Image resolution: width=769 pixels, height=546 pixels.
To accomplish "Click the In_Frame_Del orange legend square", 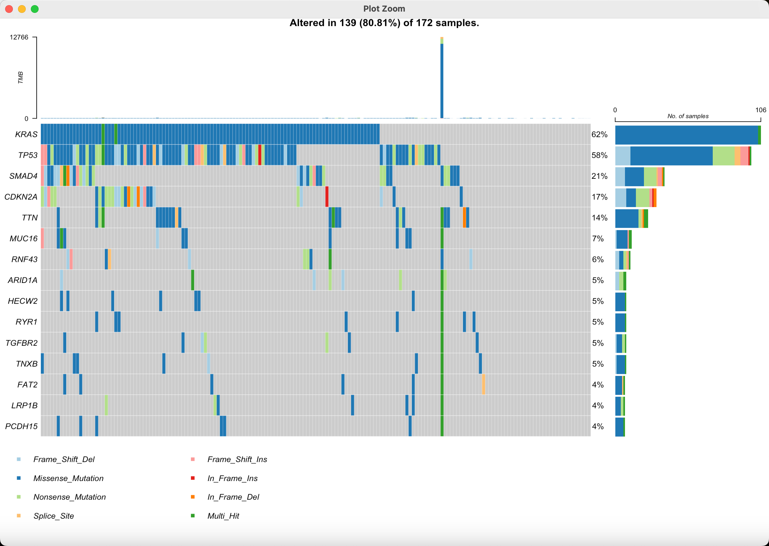I will [x=193, y=497].
